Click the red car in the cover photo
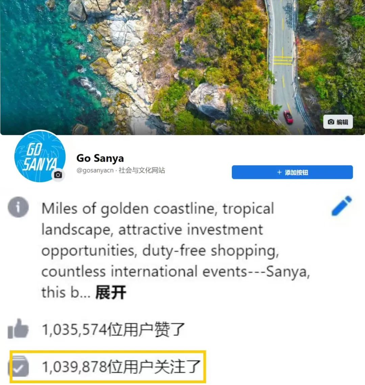The height and width of the screenshot is (385, 365). coord(288,117)
